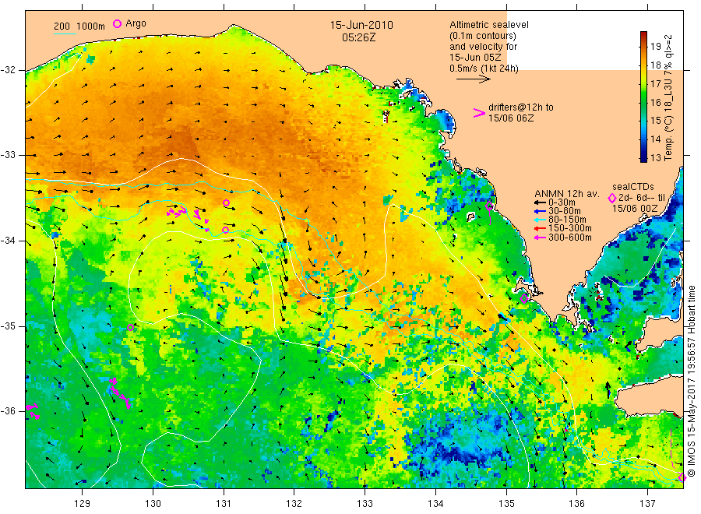Click the '1000m' isobath legend text
This screenshot has width=701, height=514.
pos(91,26)
